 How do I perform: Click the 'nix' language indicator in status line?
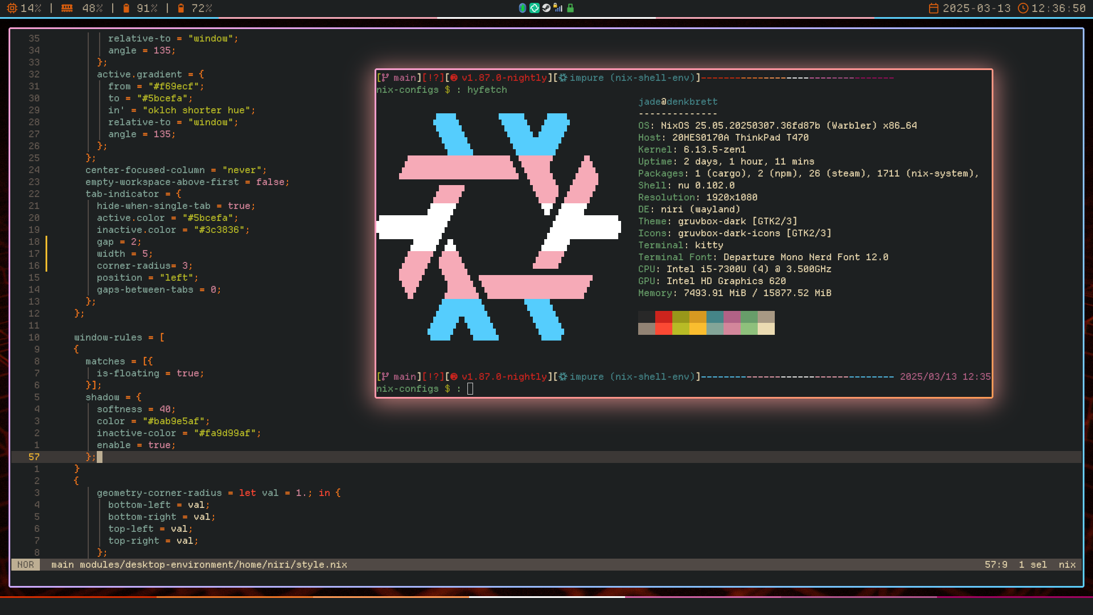(1067, 564)
